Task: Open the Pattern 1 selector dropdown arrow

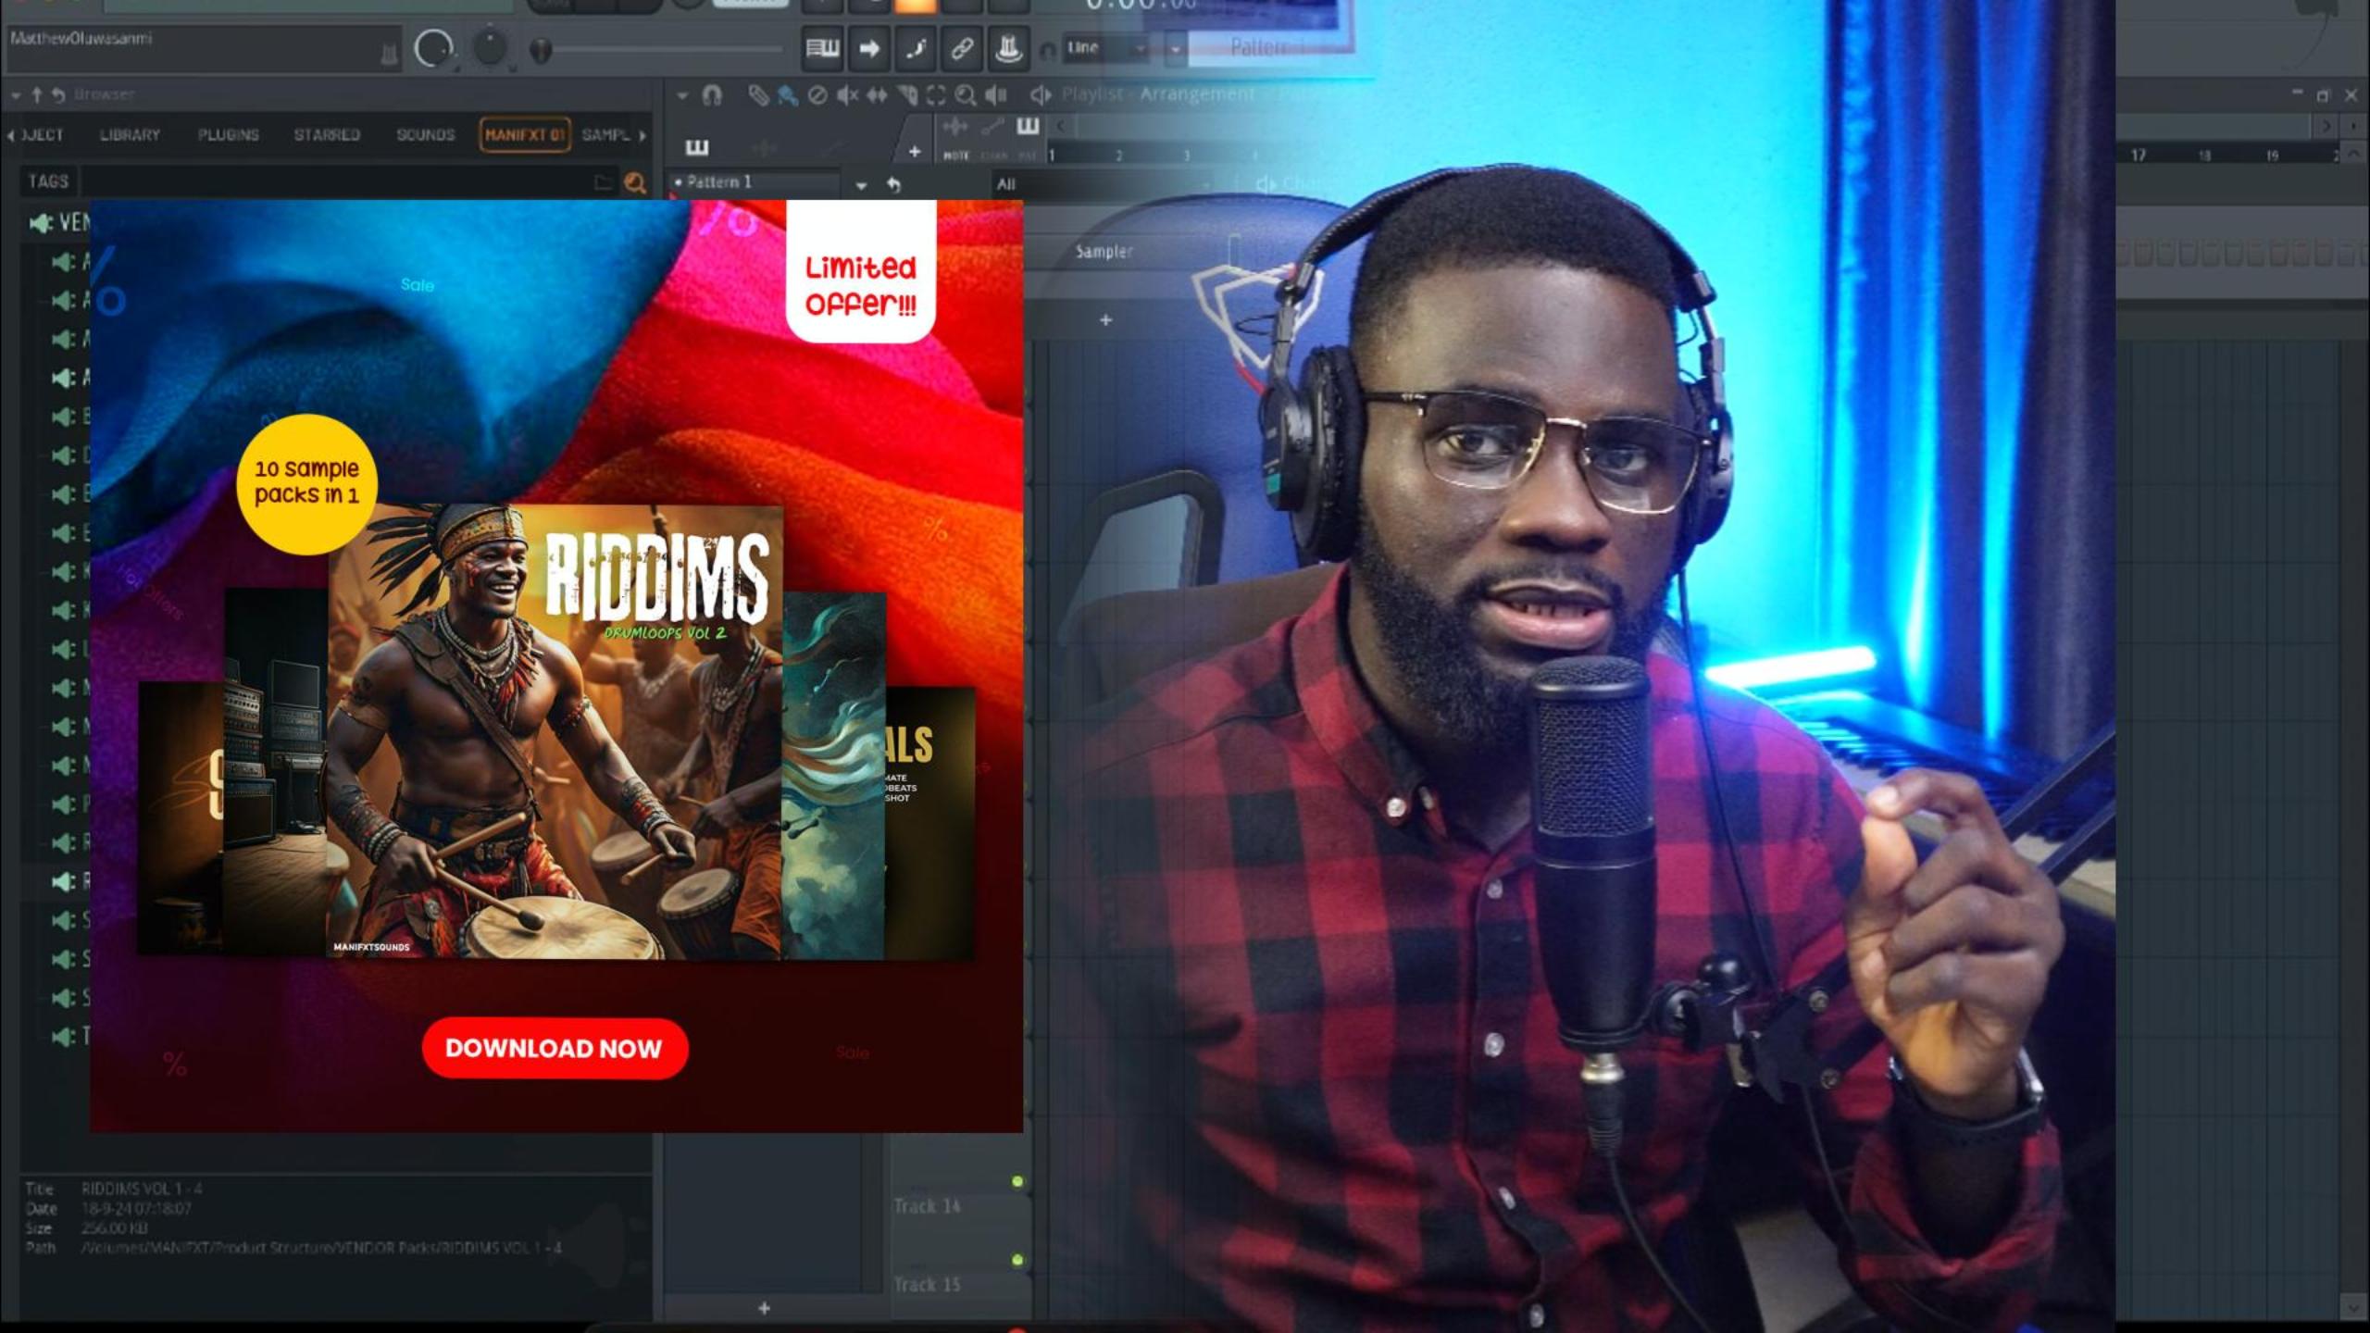Action: coord(861,185)
